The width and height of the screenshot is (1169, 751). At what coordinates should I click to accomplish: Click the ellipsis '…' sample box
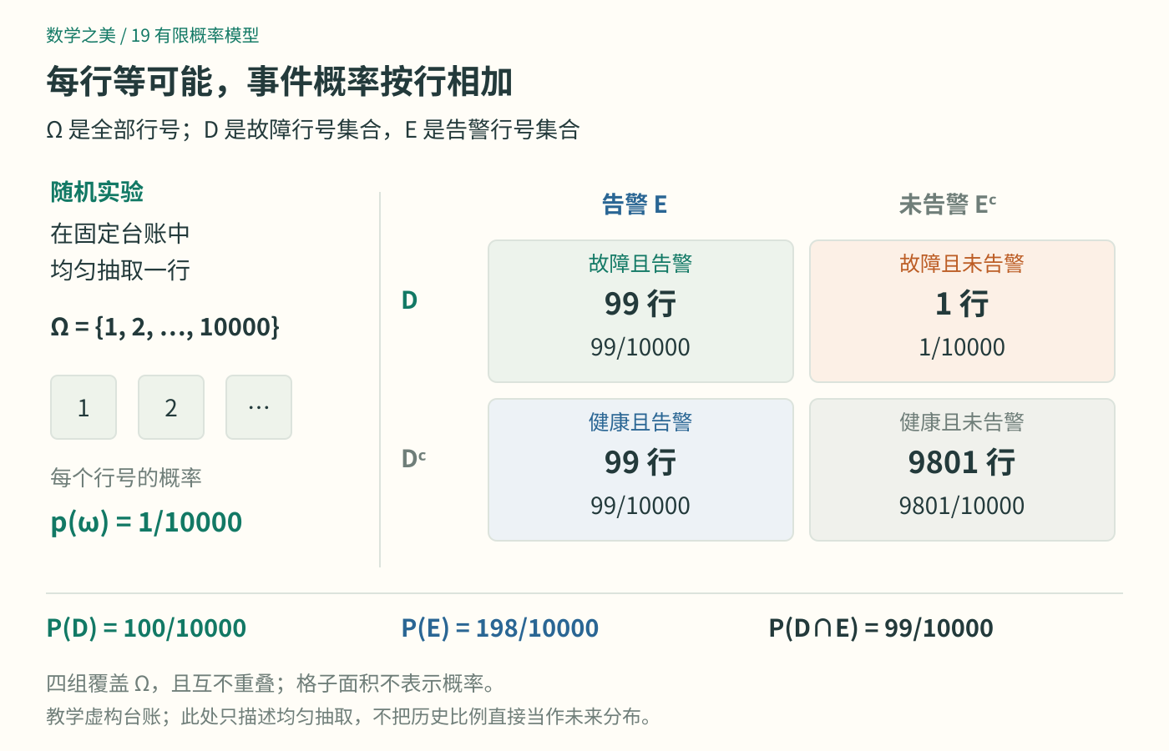click(x=259, y=407)
